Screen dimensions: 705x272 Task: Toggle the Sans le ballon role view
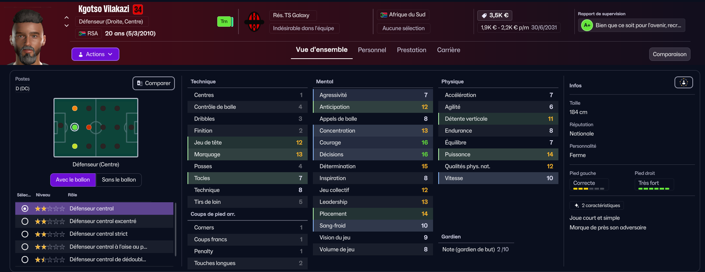[x=119, y=180]
